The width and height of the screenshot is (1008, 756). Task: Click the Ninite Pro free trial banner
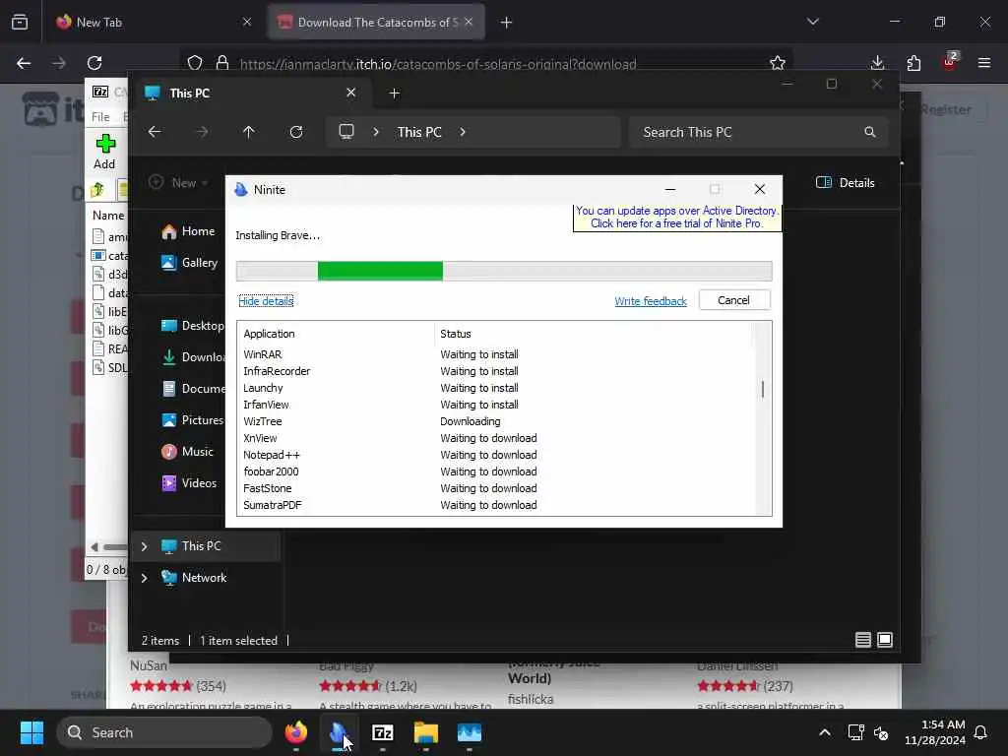677,218
